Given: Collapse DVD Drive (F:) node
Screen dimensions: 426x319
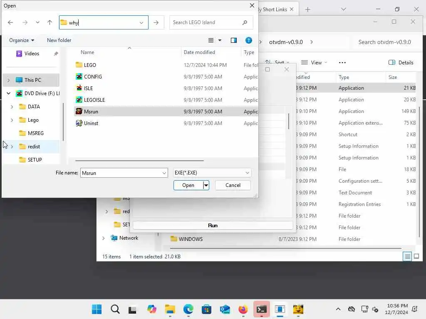Looking at the screenshot, I should (x=8, y=93).
